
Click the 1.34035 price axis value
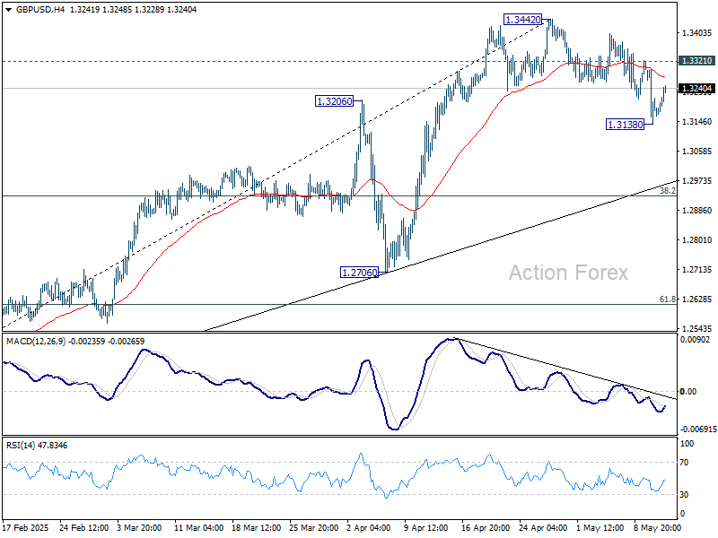pyautogui.click(x=697, y=33)
